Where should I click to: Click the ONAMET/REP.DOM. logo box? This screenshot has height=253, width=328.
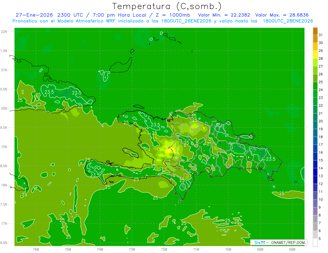click(279, 242)
